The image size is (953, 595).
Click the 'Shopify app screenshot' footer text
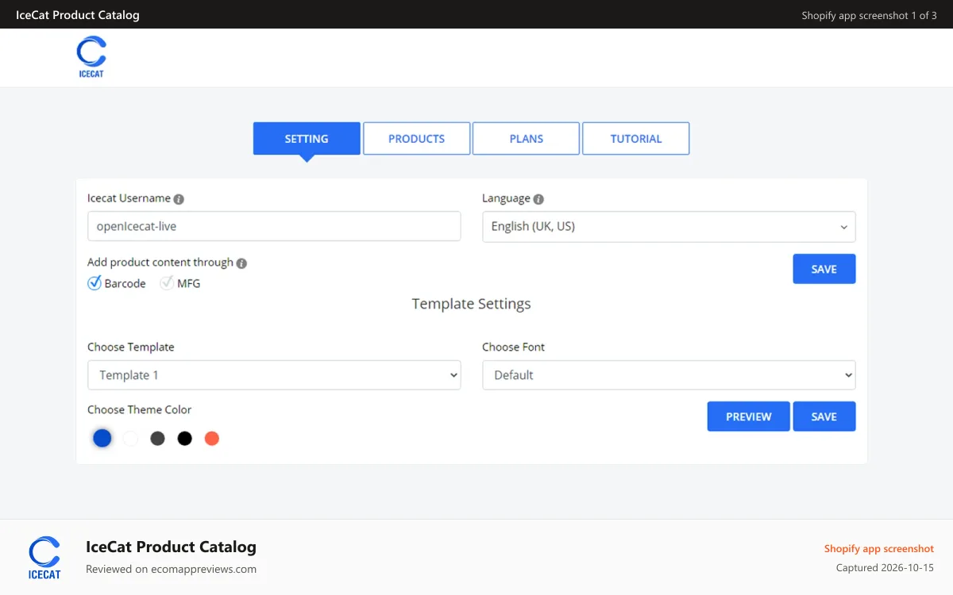(879, 548)
